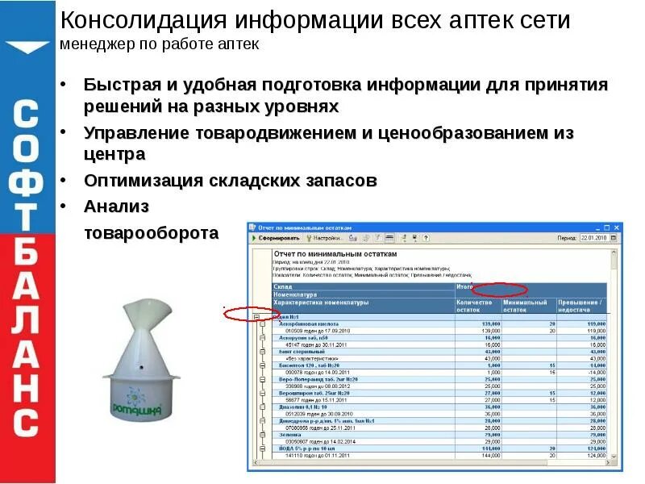
Task: Click the report window title bar icon
Action: click(252, 227)
